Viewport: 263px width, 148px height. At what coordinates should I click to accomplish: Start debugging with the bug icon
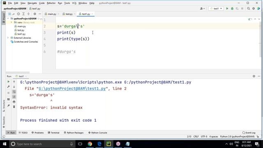[x=232, y=8]
